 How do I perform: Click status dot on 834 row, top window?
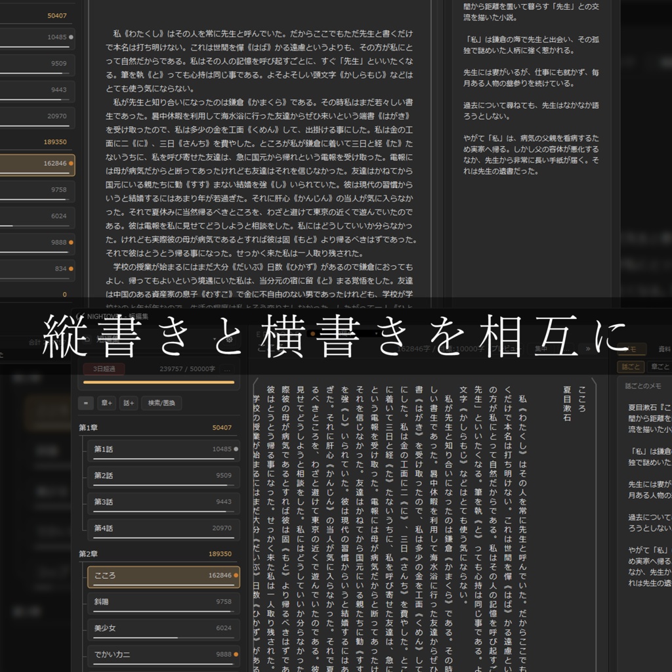(71, 268)
